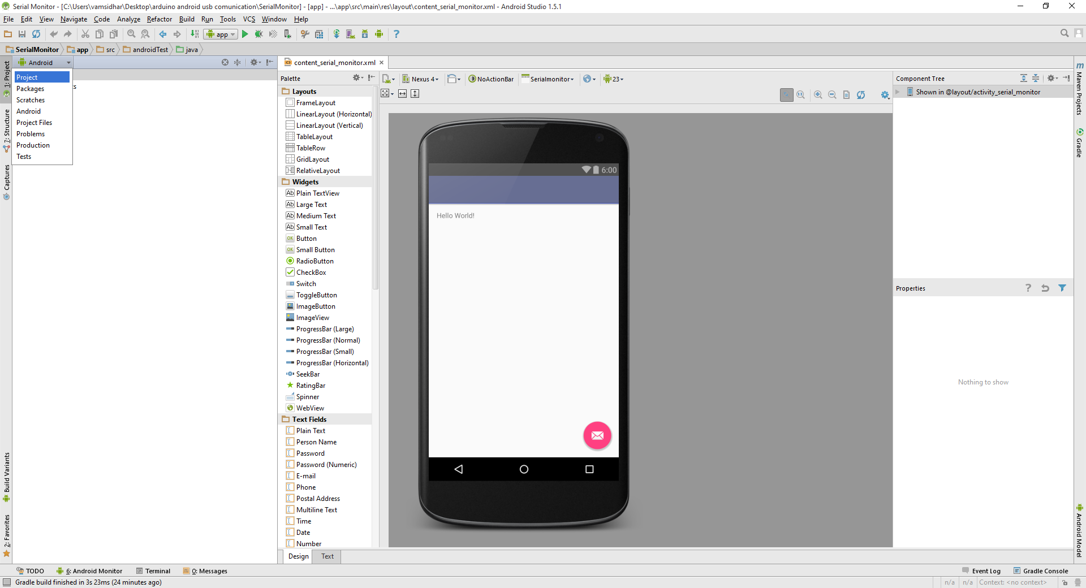Synchronize files with the main toolbar sync icon
Image resolution: width=1086 pixels, height=588 pixels.
pyautogui.click(x=36, y=34)
